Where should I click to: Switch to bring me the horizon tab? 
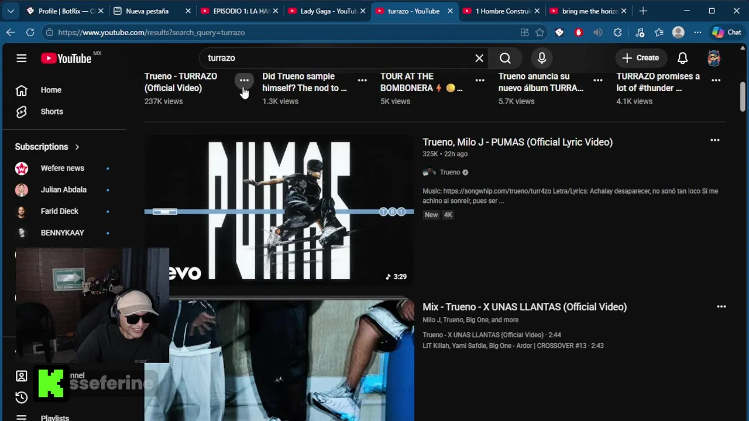coord(588,11)
